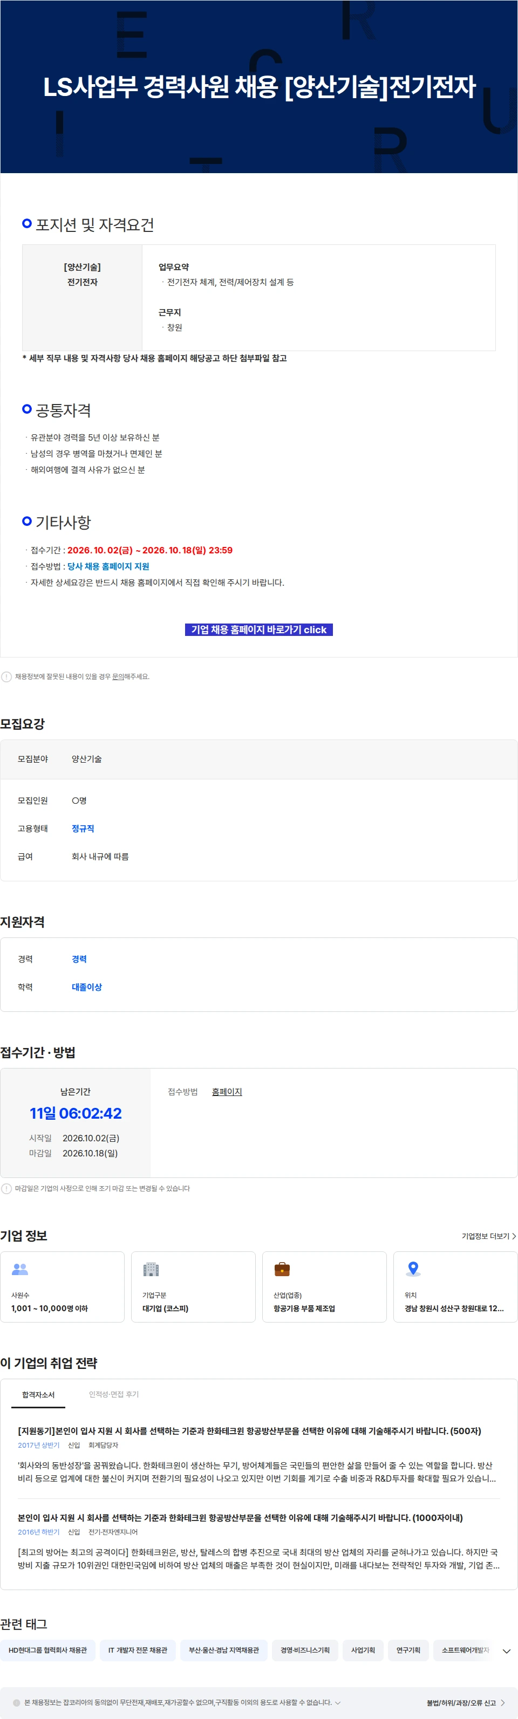518x1719 pixels.
Task: Click the 부산·울산·경남 지역채용관 tag
Action: [223, 1650]
